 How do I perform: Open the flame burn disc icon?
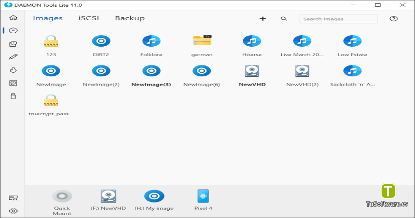click(x=13, y=70)
